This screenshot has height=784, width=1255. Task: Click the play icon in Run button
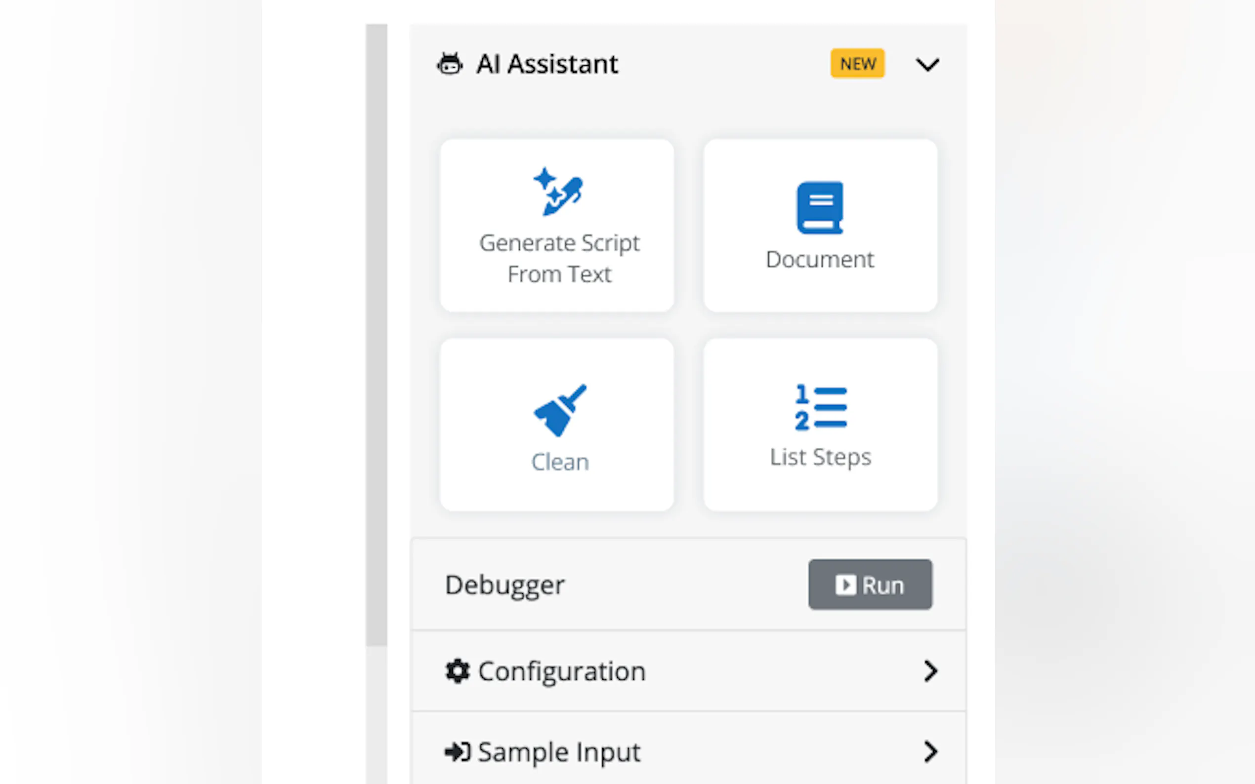pyautogui.click(x=845, y=585)
